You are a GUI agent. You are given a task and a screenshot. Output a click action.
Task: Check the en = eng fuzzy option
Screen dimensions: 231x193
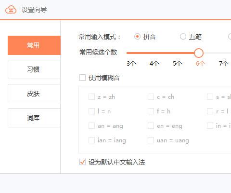tap(151, 126)
